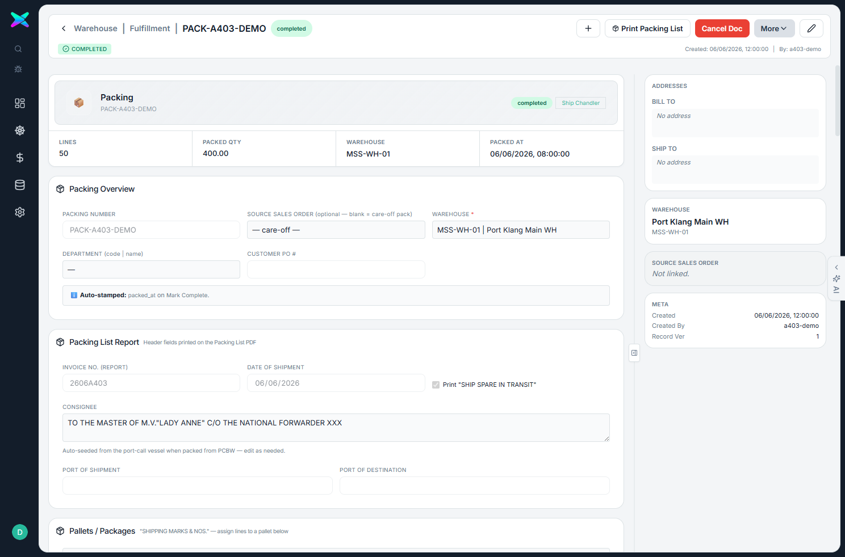Click the Cancel Doc button
This screenshot has width=845, height=557.
coord(722,28)
